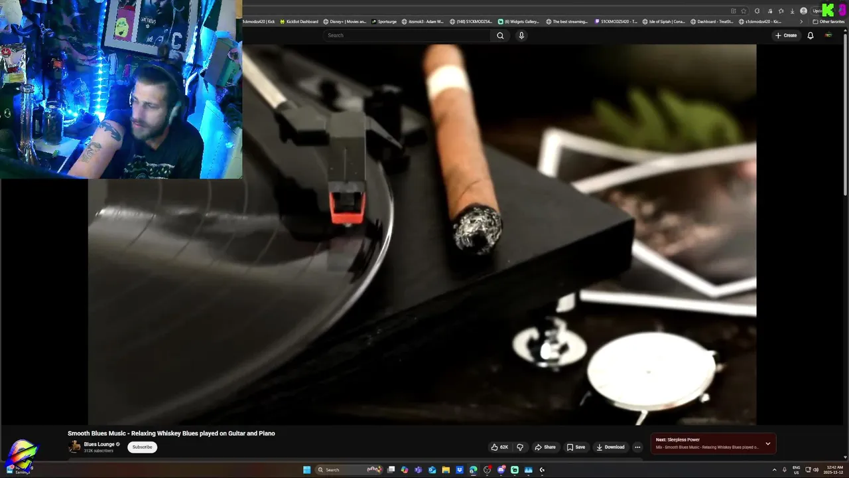The height and width of the screenshot is (478, 849).
Task: Show hidden system tray icons
Action: coord(774,470)
